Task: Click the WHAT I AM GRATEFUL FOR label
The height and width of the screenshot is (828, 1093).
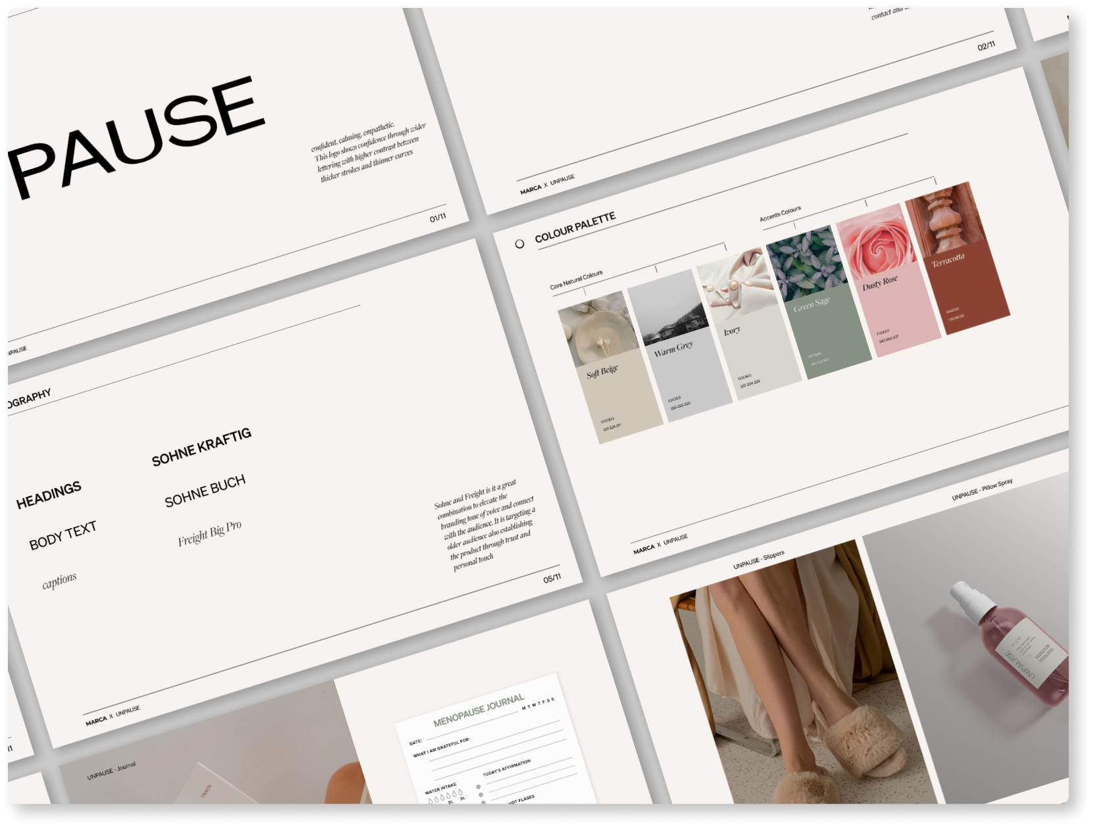Action: [441, 748]
